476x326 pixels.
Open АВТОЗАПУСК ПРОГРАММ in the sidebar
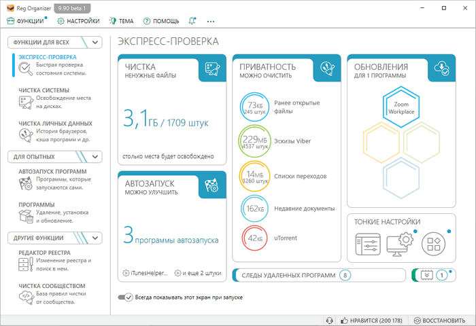(52, 171)
